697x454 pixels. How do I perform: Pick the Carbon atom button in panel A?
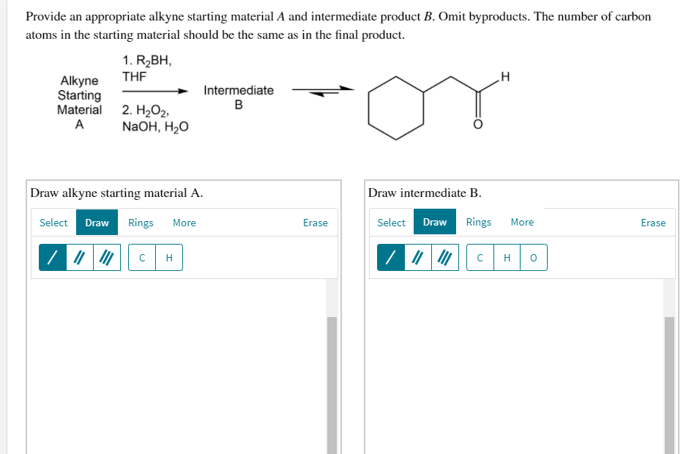point(142,257)
